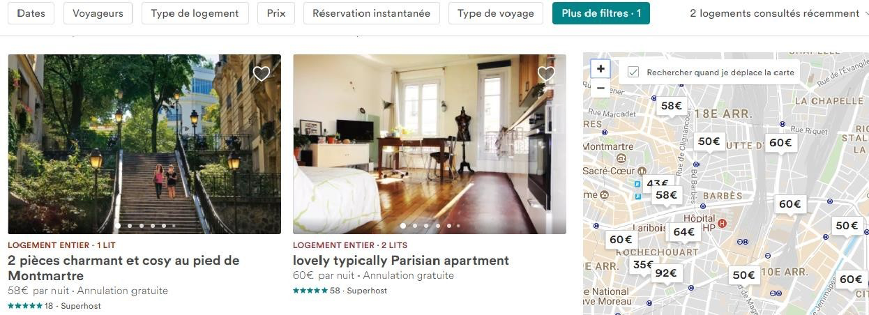The height and width of the screenshot is (315, 869).
Task: Expand recently viewed listings dropdown
Action: click(778, 13)
